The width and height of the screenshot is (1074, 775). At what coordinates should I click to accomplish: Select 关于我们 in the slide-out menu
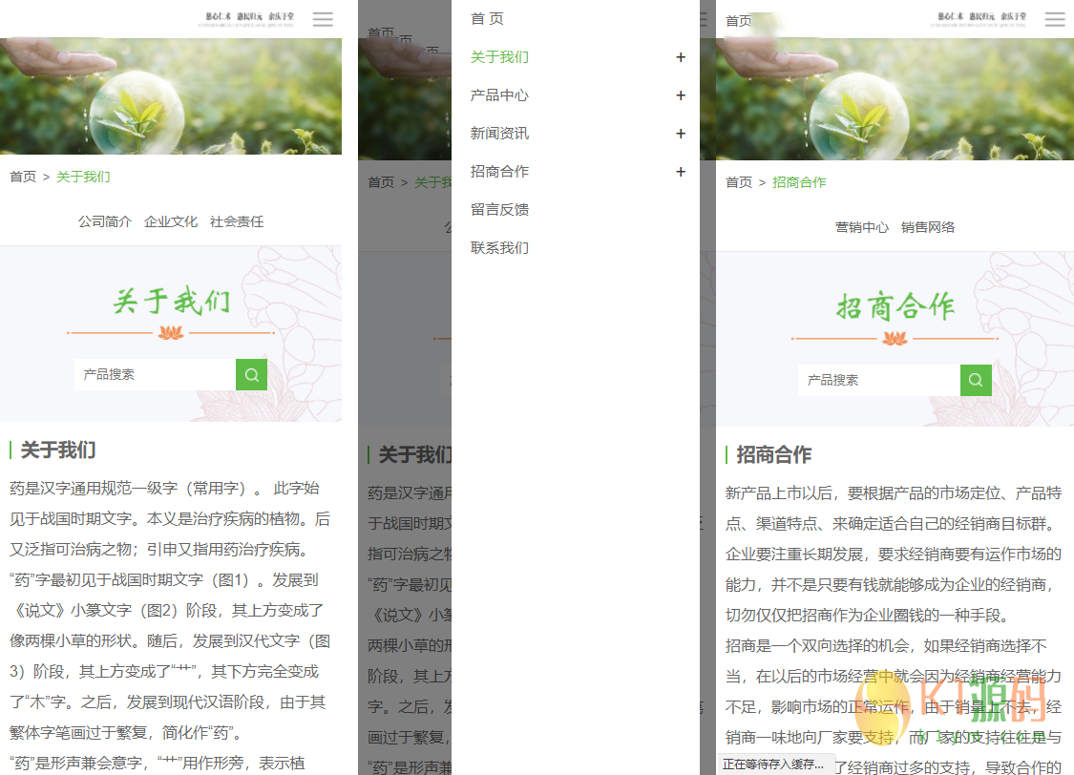(499, 57)
